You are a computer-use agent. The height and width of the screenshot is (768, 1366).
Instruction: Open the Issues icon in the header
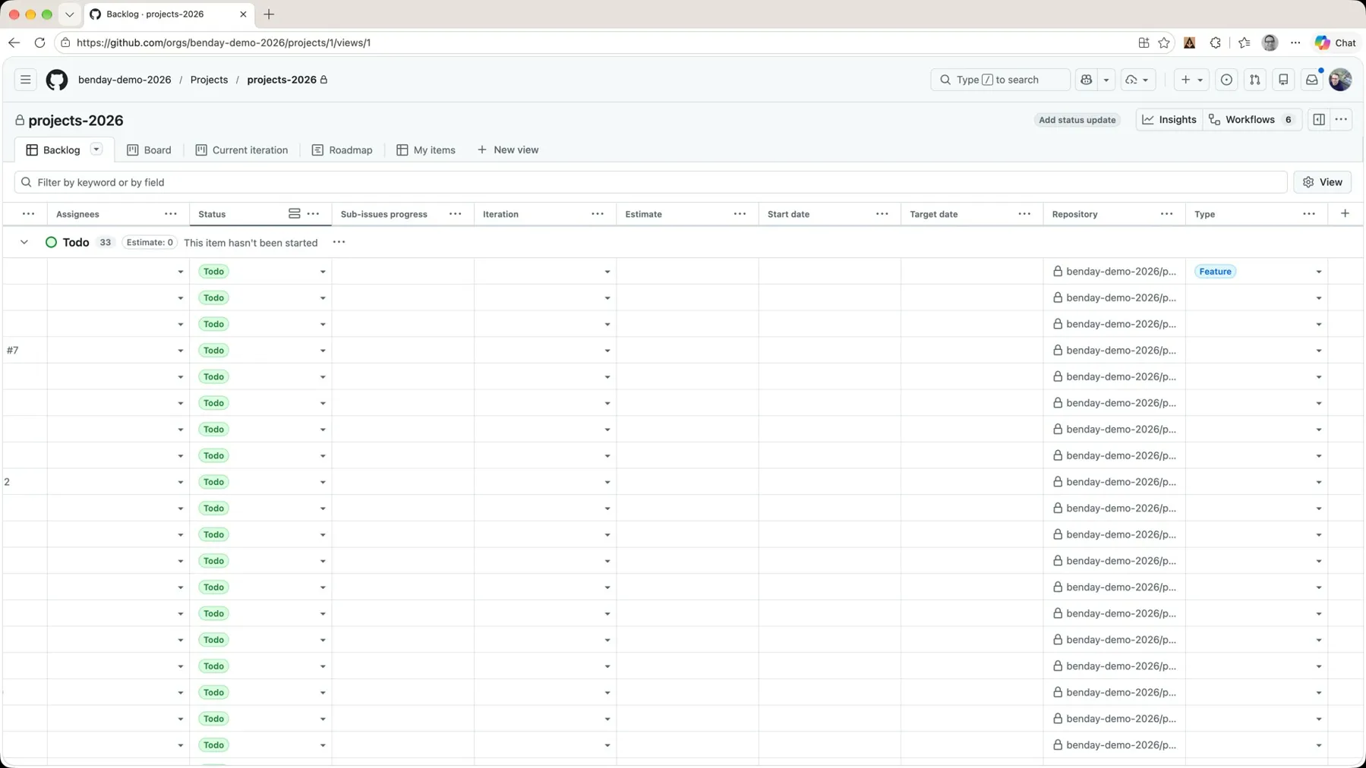coord(1226,80)
